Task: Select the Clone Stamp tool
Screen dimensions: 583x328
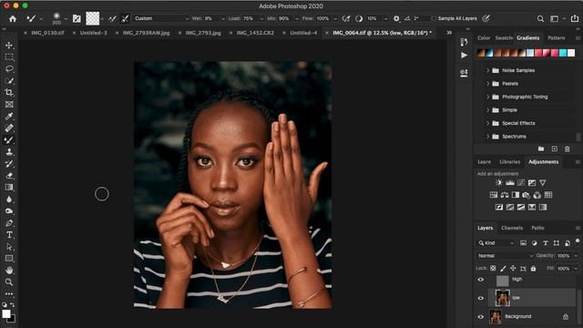Action: (x=9, y=152)
